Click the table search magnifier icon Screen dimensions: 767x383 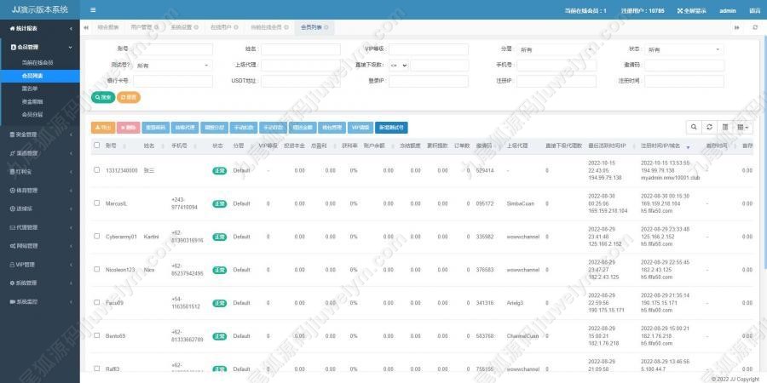[695, 127]
